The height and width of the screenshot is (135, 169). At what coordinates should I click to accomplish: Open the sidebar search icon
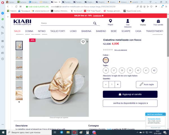[x=3, y=27]
